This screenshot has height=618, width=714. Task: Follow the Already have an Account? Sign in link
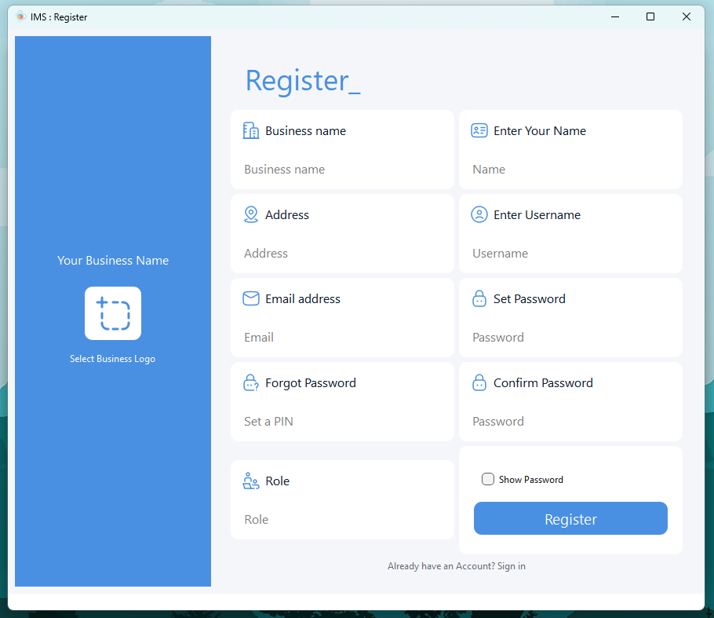click(457, 566)
